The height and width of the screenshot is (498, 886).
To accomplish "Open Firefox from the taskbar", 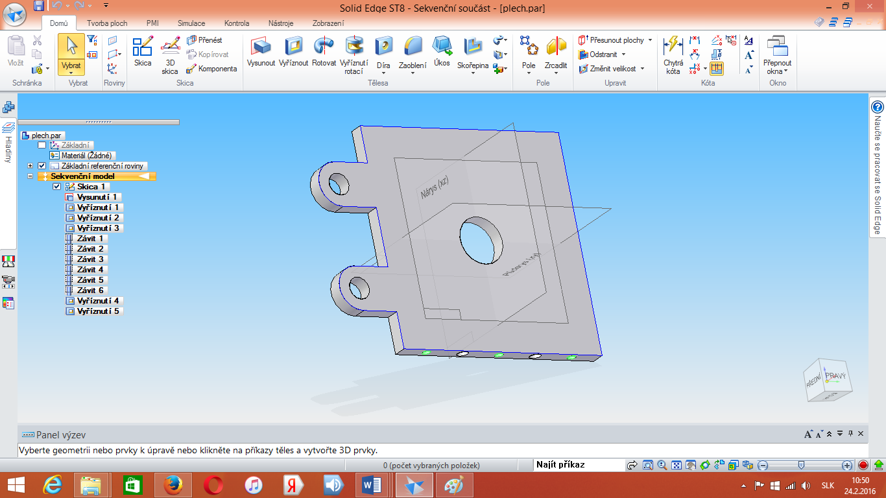I will [173, 485].
